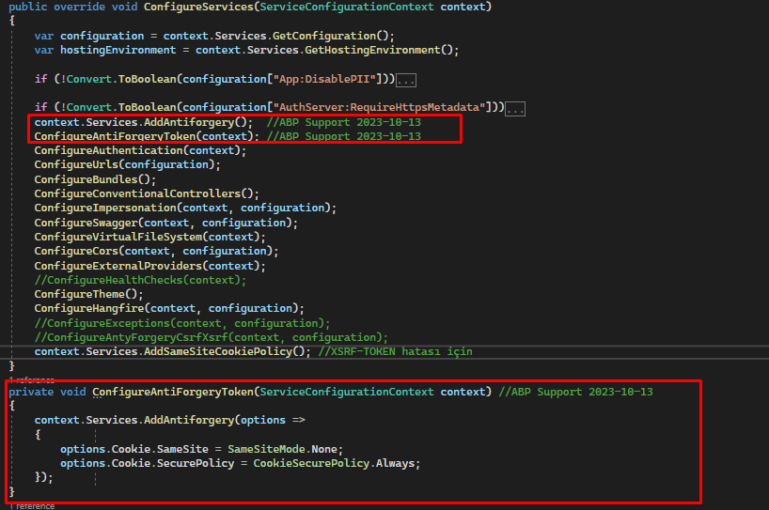Click SameSiteMode.None value in cookie options
Screen dimensions: 769x510
[x=285, y=449]
